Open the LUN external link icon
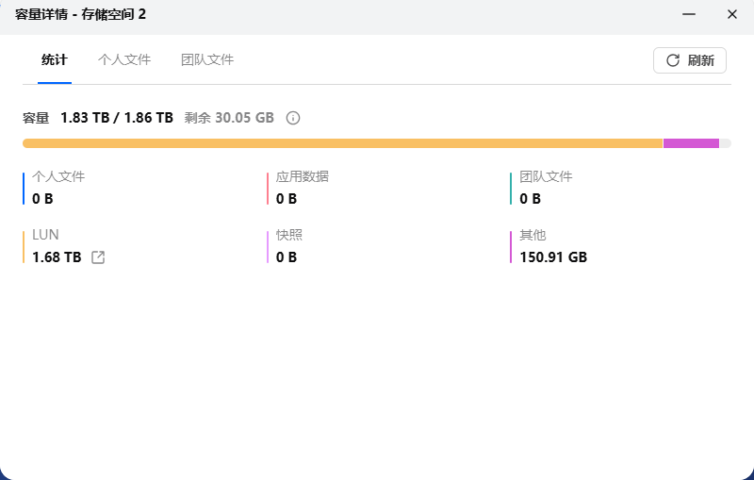The width and height of the screenshot is (754, 480). [98, 257]
